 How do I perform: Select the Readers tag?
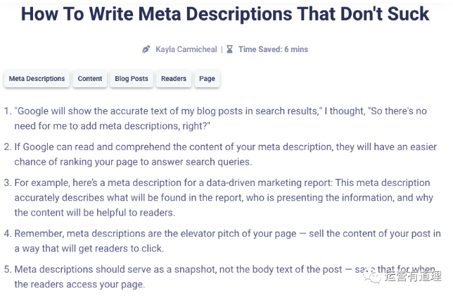click(174, 79)
